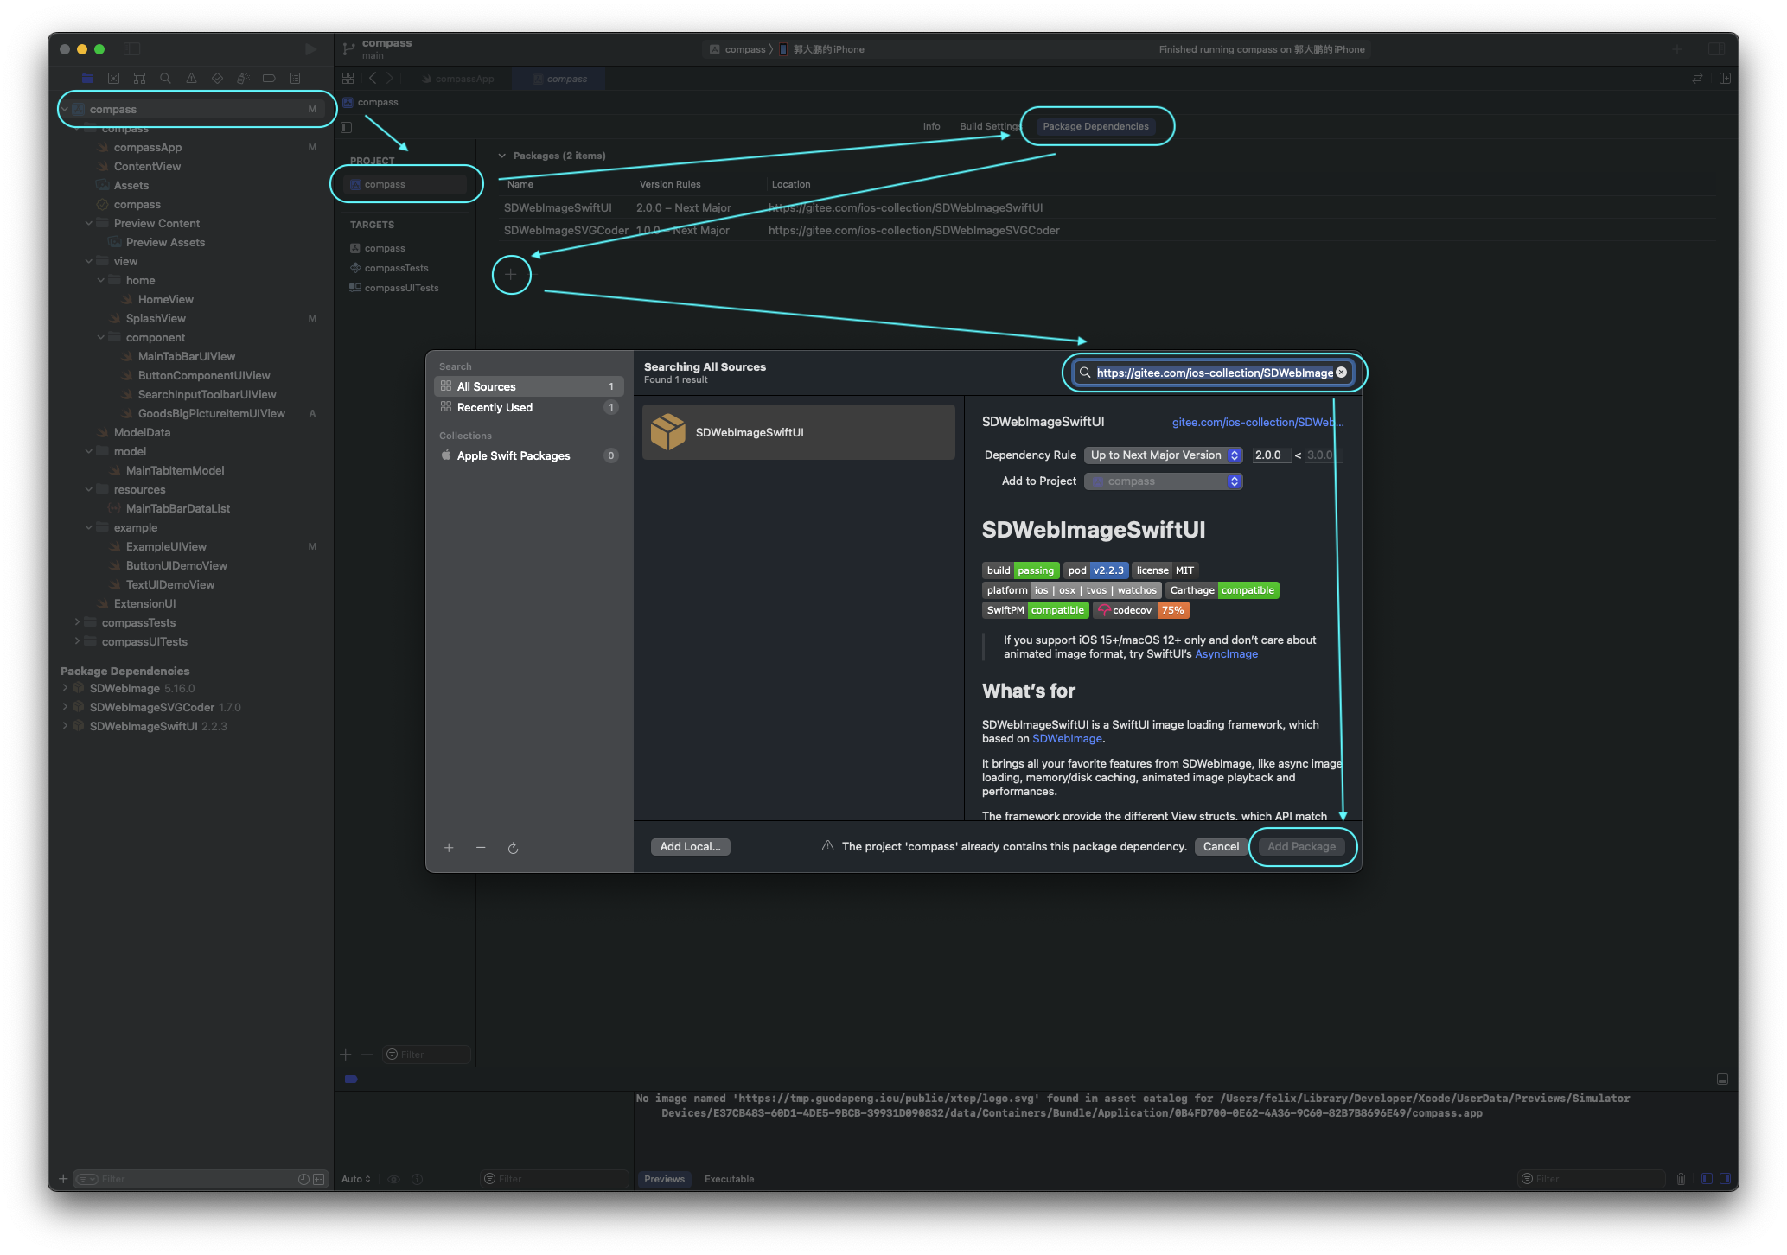Screen dimensions: 1787x1255
Task: Add a collection with dialog plus icon
Action: 449,848
